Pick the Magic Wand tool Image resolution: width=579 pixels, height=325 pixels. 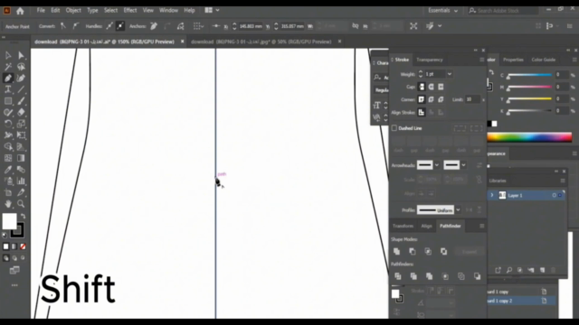8,67
